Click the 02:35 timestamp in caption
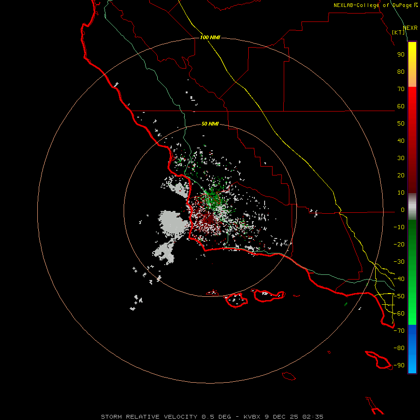 point(313,417)
